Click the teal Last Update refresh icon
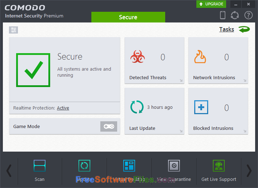The width and height of the screenshot is (258, 188). 137,107
